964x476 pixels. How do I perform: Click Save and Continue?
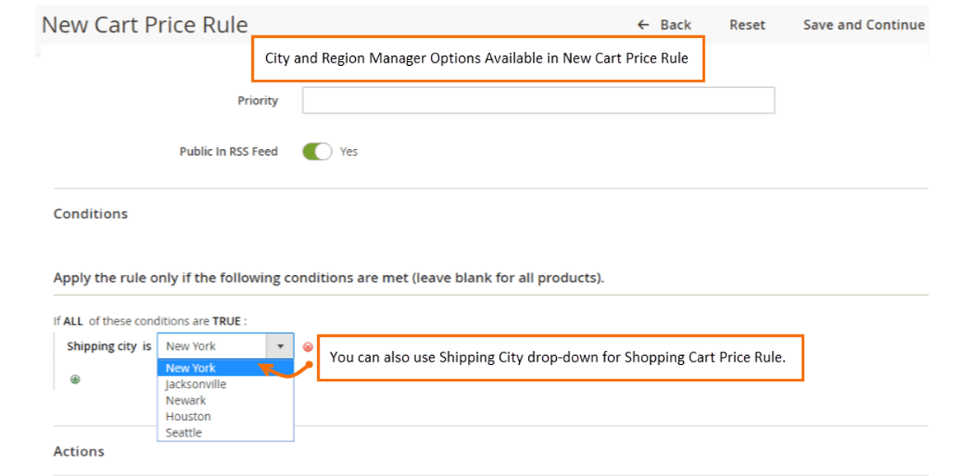[863, 25]
